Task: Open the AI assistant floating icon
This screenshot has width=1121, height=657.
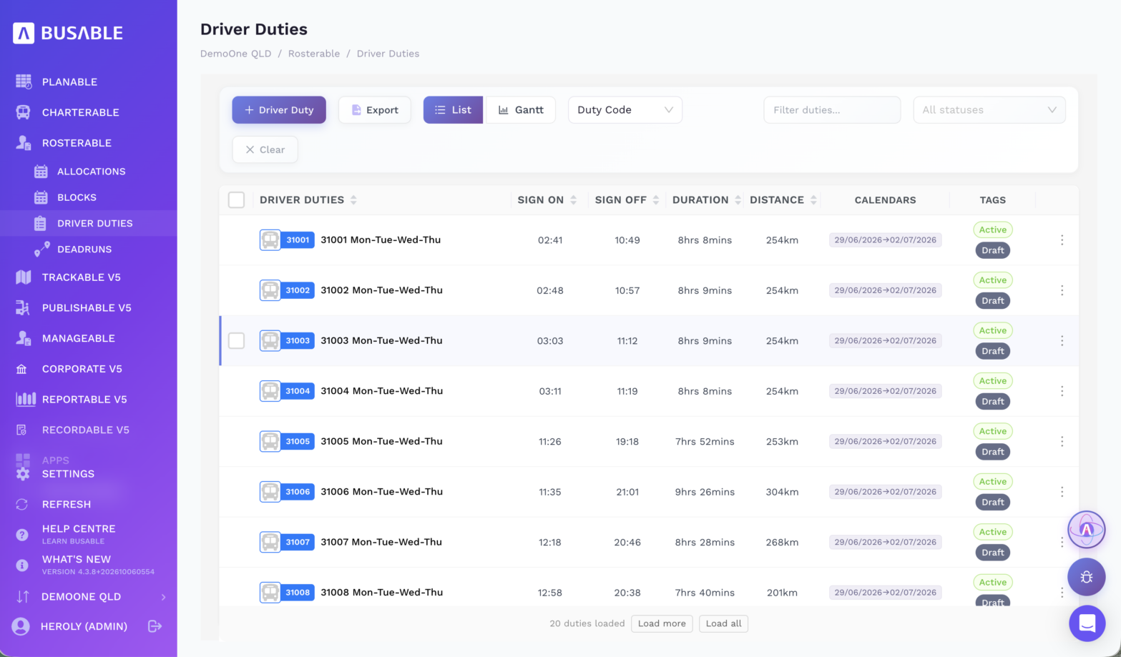Action: pyautogui.click(x=1087, y=530)
